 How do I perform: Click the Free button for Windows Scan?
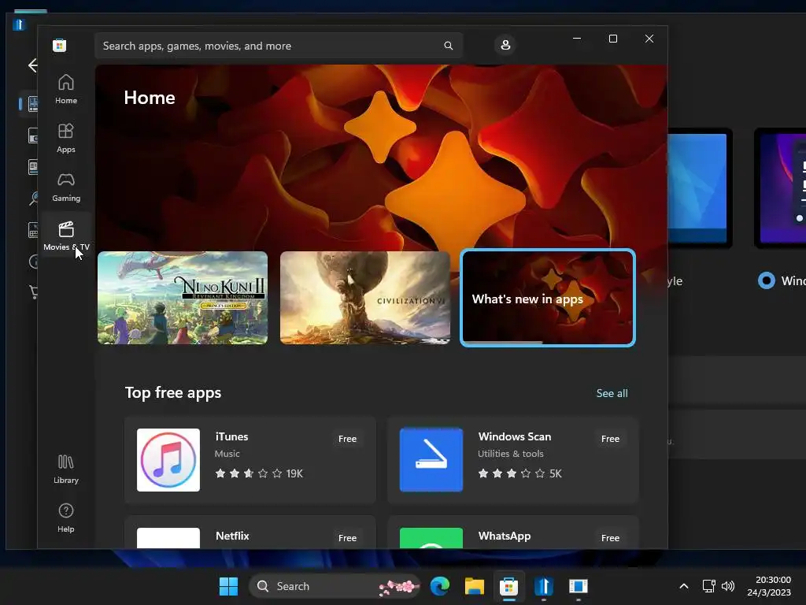tap(610, 439)
